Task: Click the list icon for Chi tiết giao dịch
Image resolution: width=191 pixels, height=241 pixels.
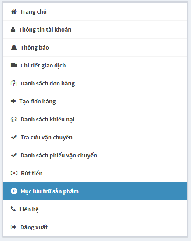Action: (14, 65)
